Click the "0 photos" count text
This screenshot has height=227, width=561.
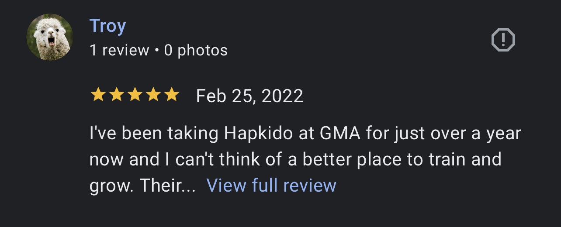(196, 51)
